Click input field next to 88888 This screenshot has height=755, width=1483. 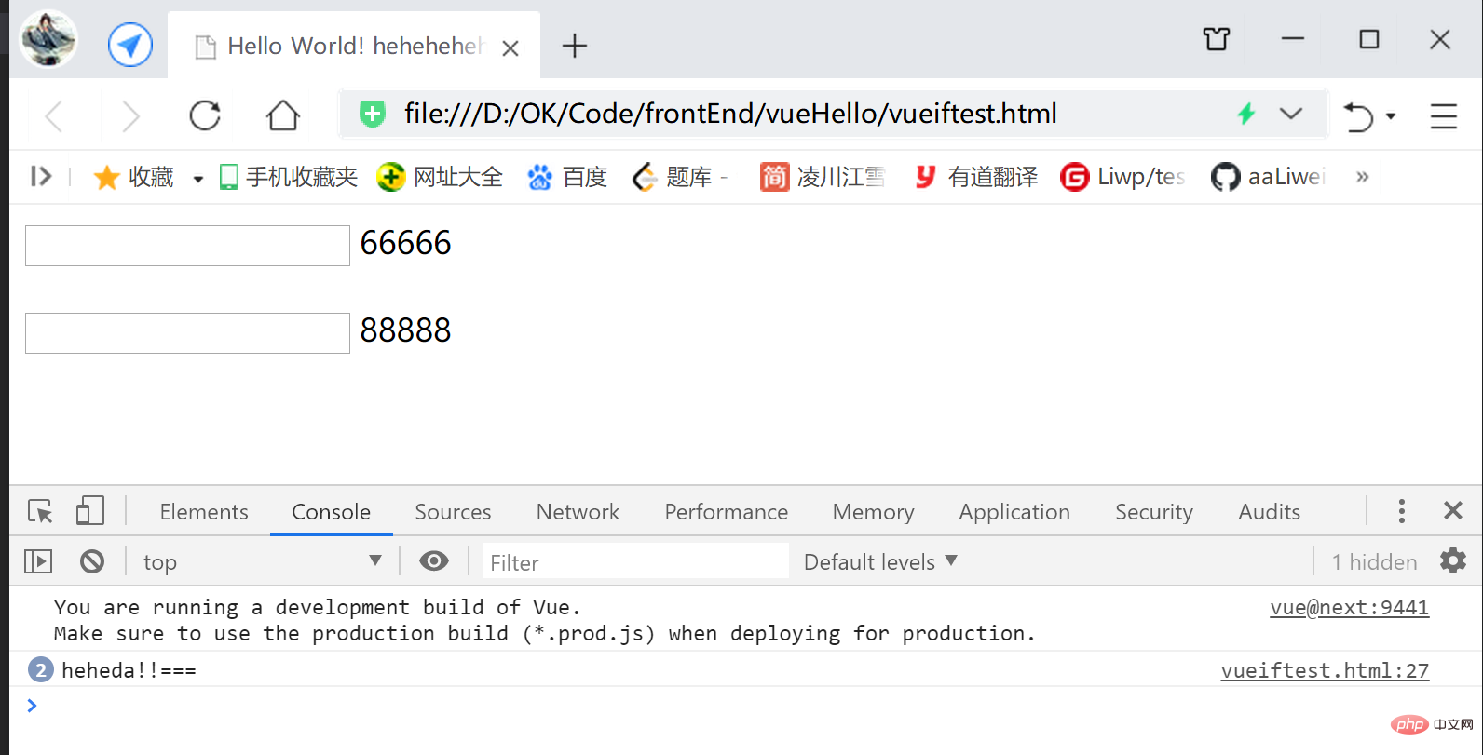[x=187, y=333]
